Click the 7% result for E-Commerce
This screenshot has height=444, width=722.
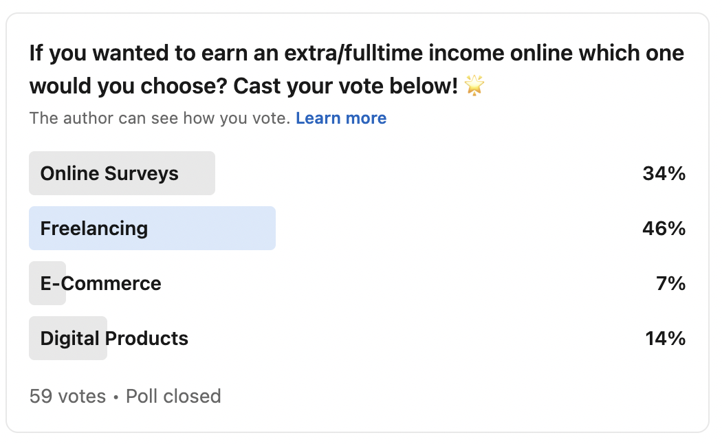coord(671,283)
